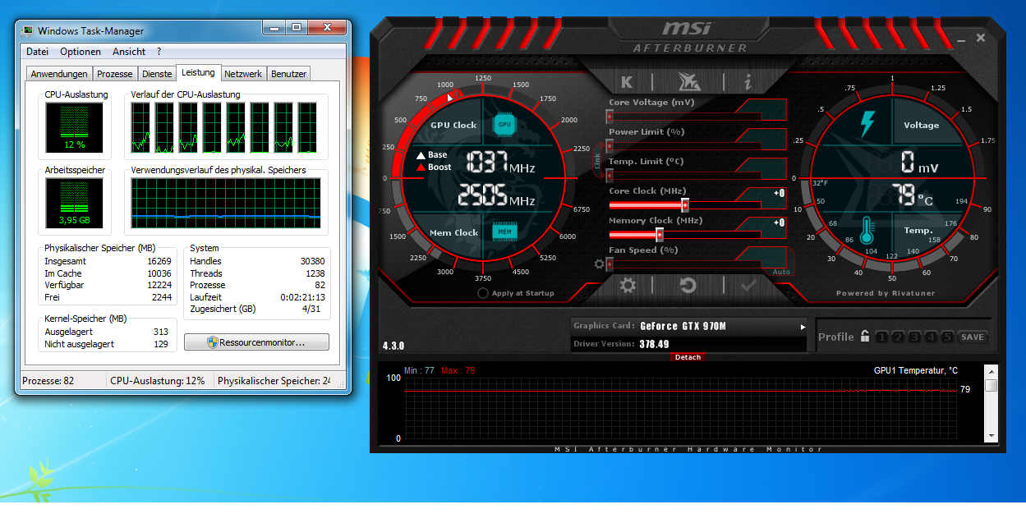Click the MEM chip icon in clock gauge

tap(504, 232)
